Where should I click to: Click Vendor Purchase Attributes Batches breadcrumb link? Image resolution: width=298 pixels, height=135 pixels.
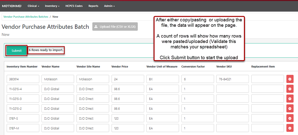(26, 17)
